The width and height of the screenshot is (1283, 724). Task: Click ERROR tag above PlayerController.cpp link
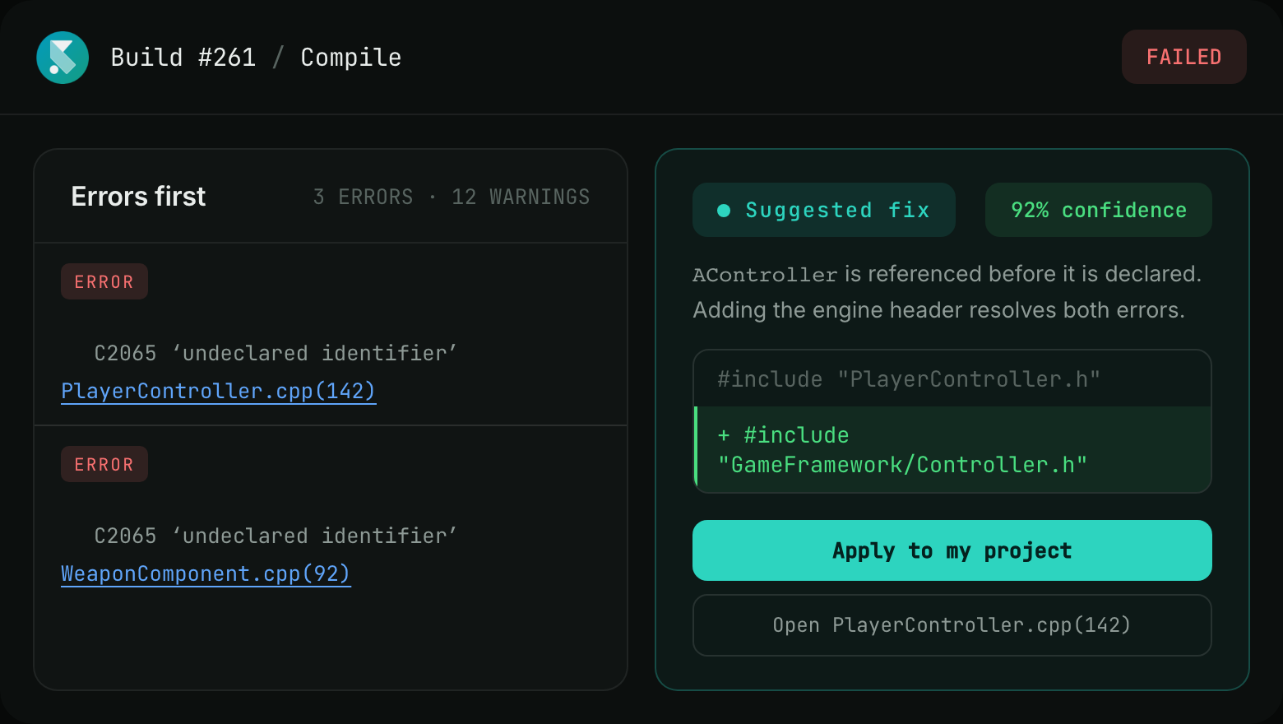104,281
